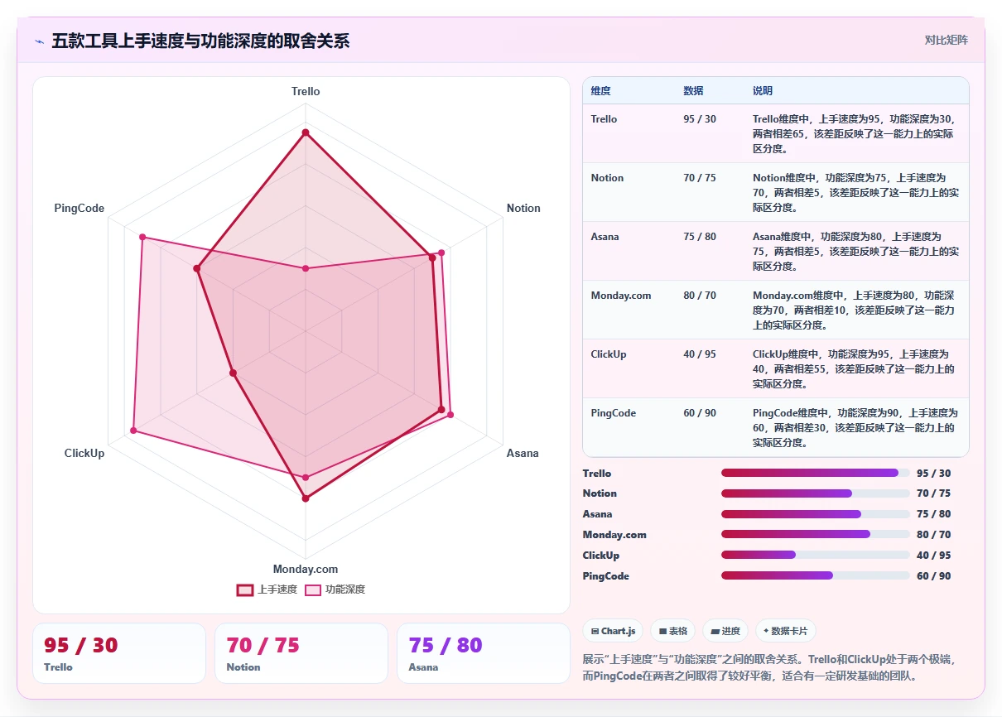This screenshot has height=717, width=1002.
Task: Click the Asana axis label on the radar
Action: pyautogui.click(x=523, y=453)
